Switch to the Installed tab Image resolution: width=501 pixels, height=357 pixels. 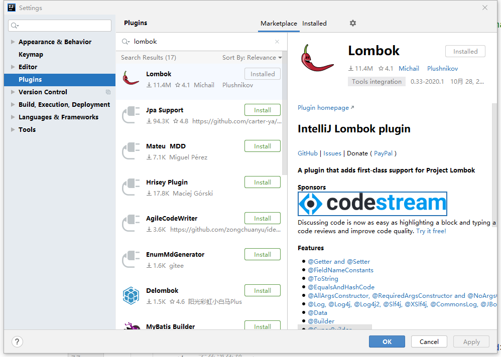click(314, 23)
